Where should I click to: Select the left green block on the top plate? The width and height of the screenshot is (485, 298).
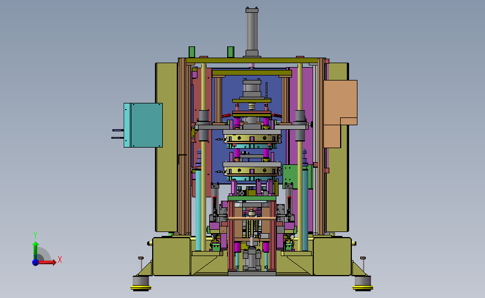[192, 52]
